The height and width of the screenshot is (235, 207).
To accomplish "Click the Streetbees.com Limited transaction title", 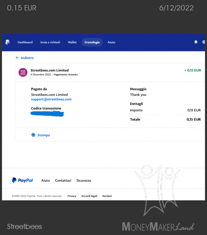I will coord(50,70).
